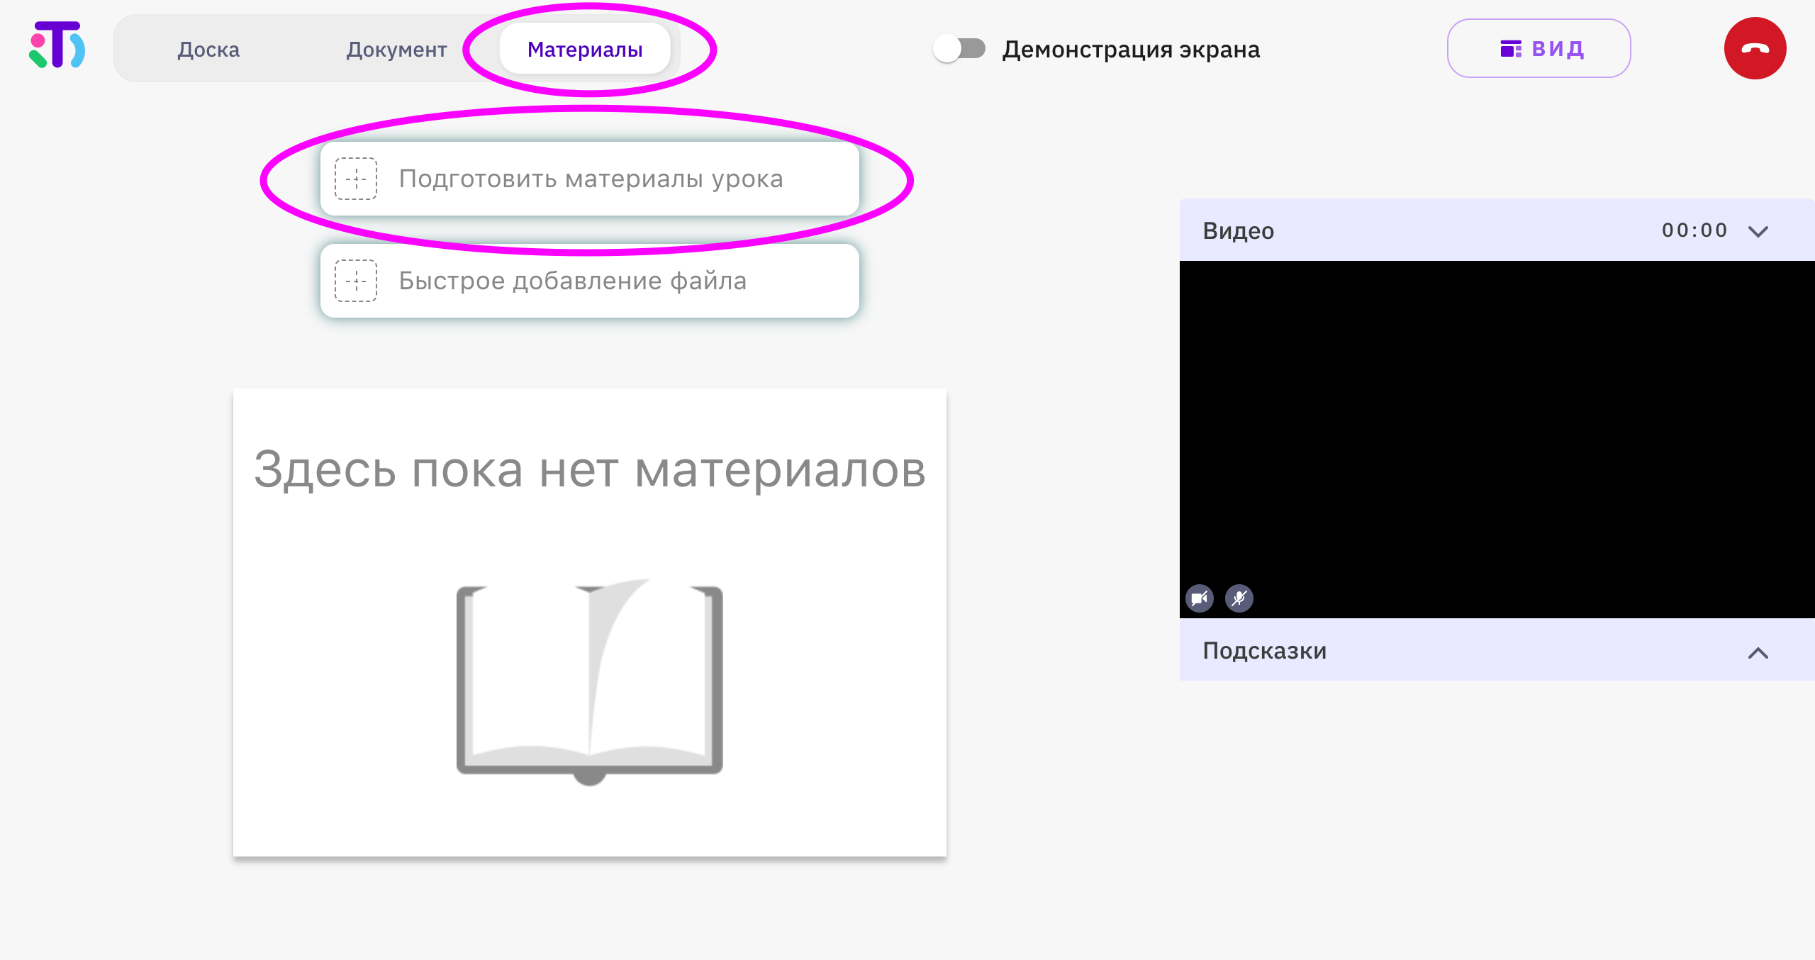Click the Здесь пока нет материалов text
The width and height of the screenshot is (1815, 960).
[x=590, y=469]
